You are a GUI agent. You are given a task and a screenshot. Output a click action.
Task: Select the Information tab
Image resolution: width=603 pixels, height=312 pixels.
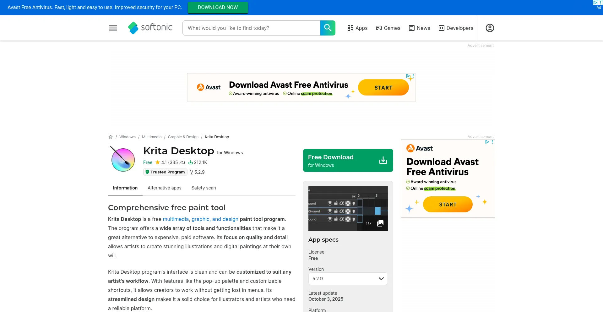tap(125, 188)
